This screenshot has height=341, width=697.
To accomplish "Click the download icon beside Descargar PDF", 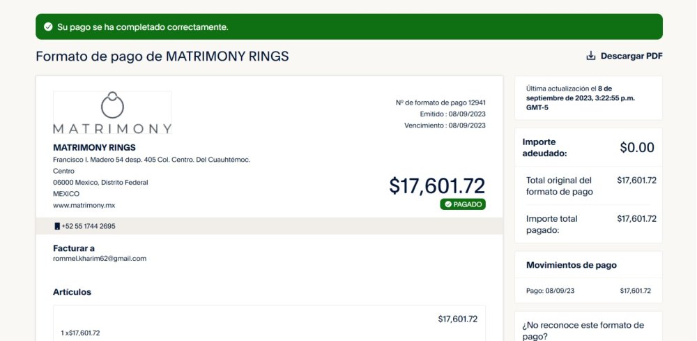I will (591, 56).
